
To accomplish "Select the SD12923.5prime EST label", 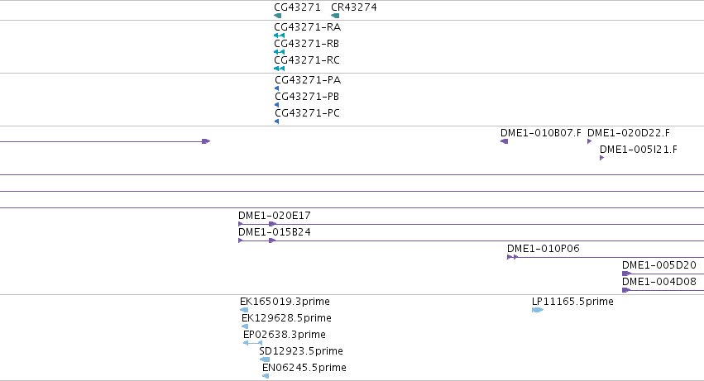I will coord(301,351).
